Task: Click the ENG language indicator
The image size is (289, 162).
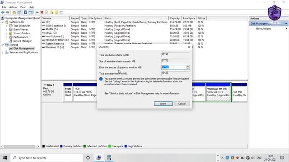Action: (259, 158)
